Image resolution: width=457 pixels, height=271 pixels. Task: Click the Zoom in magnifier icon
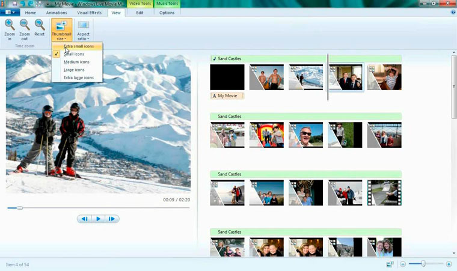pyautogui.click(x=10, y=28)
